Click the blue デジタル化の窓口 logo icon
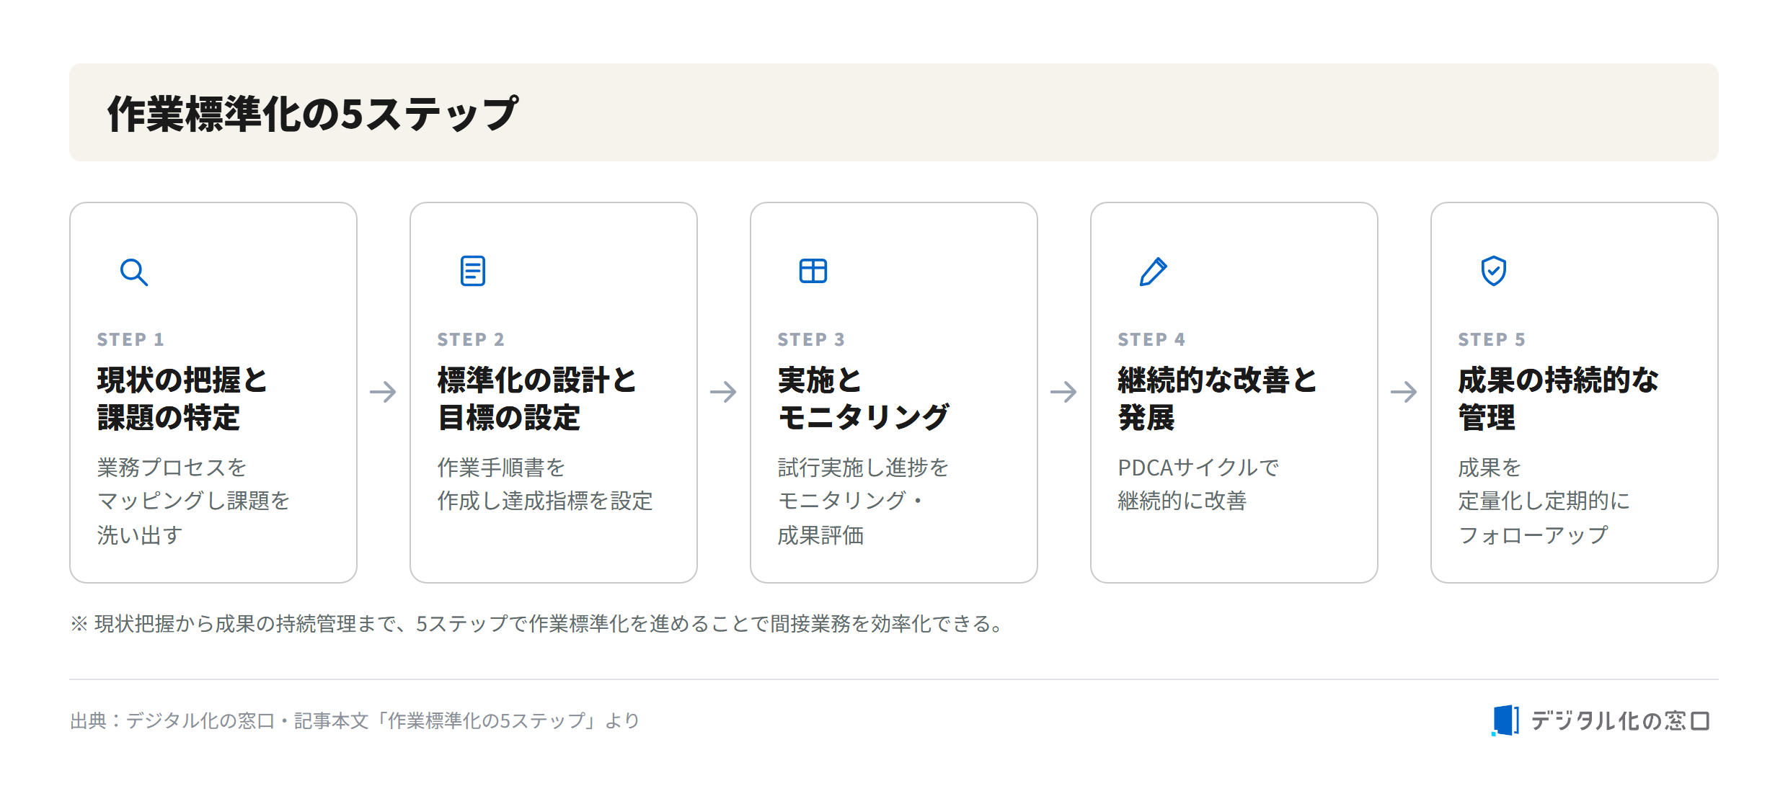1788x804 pixels. coord(1505,720)
